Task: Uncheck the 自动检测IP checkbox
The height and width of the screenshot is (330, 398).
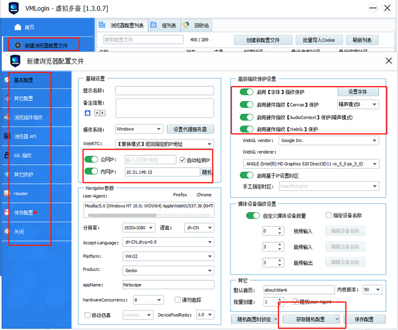Action: click(182, 160)
